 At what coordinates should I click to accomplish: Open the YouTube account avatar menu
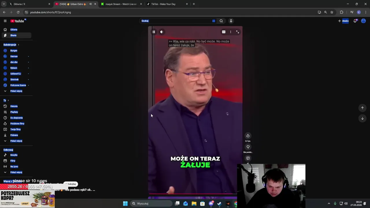363,21
